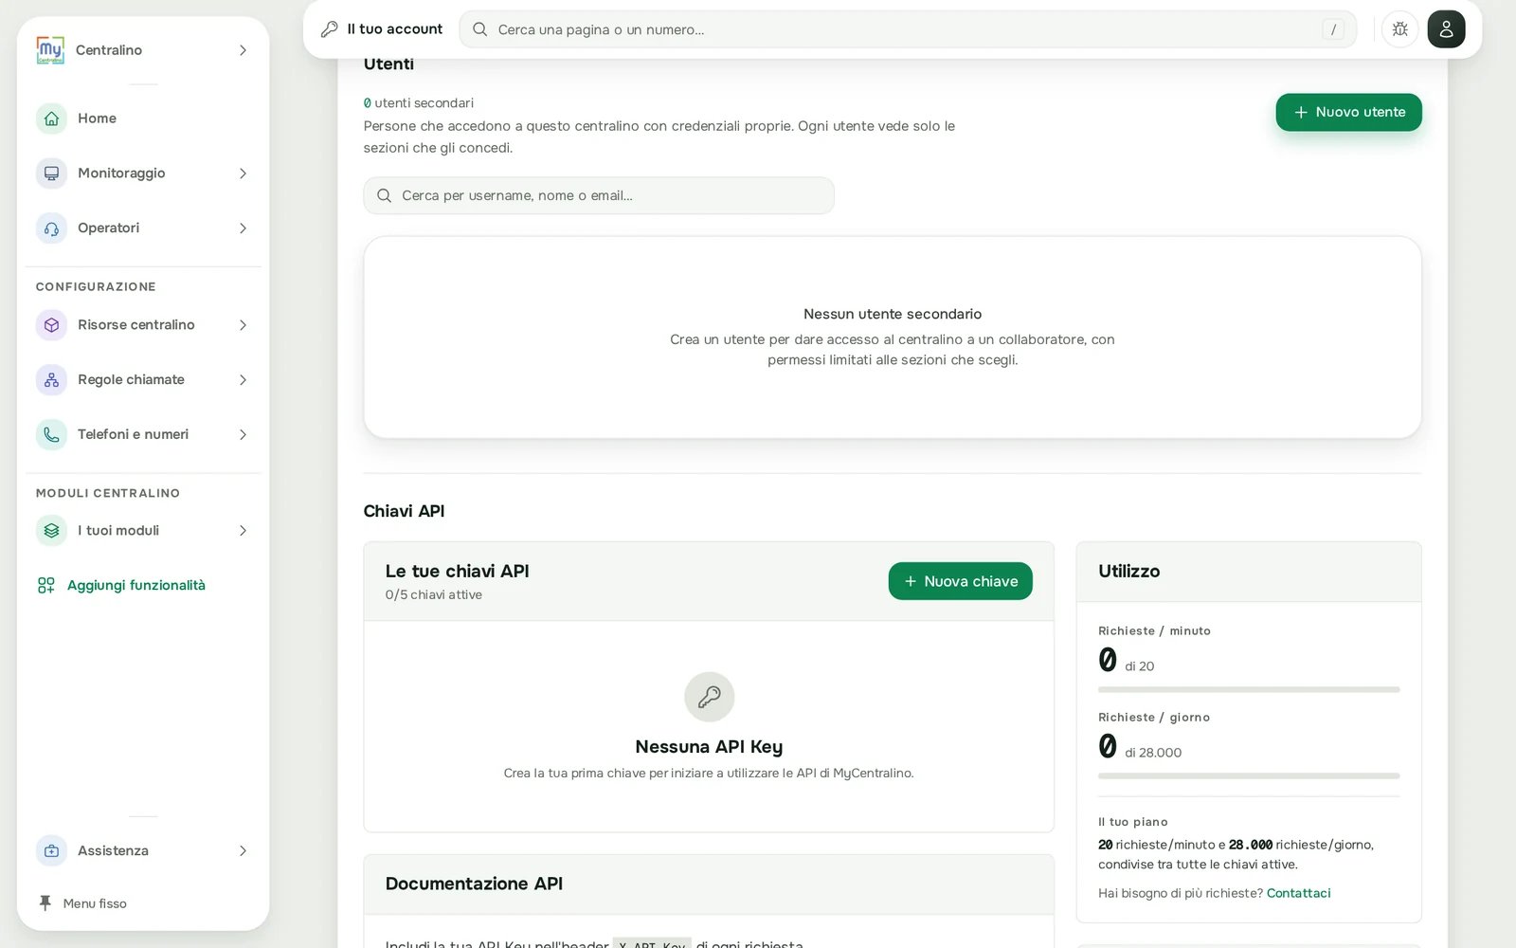Screen dimensions: 1516x948
Task: Click the Richieste / minuto usage bar
Action: pos(1249,690)
